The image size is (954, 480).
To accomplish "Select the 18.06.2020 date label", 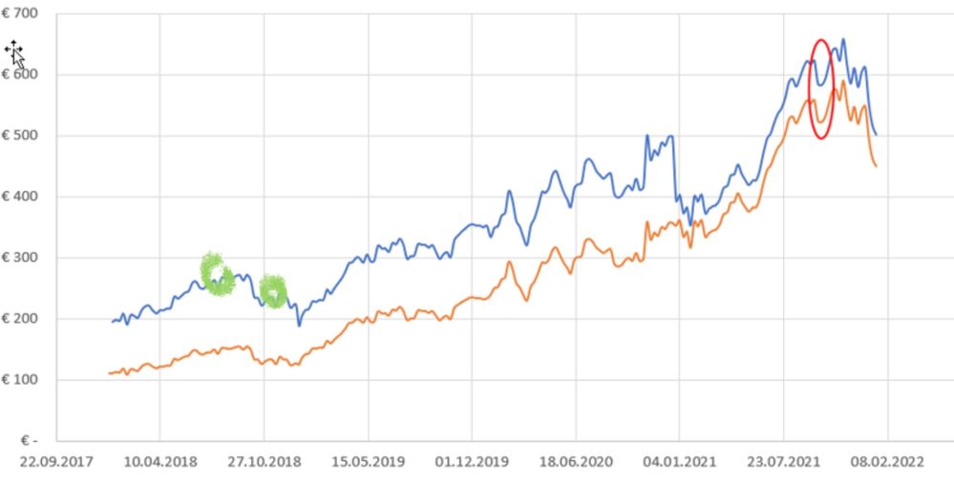I will (576, 458).
